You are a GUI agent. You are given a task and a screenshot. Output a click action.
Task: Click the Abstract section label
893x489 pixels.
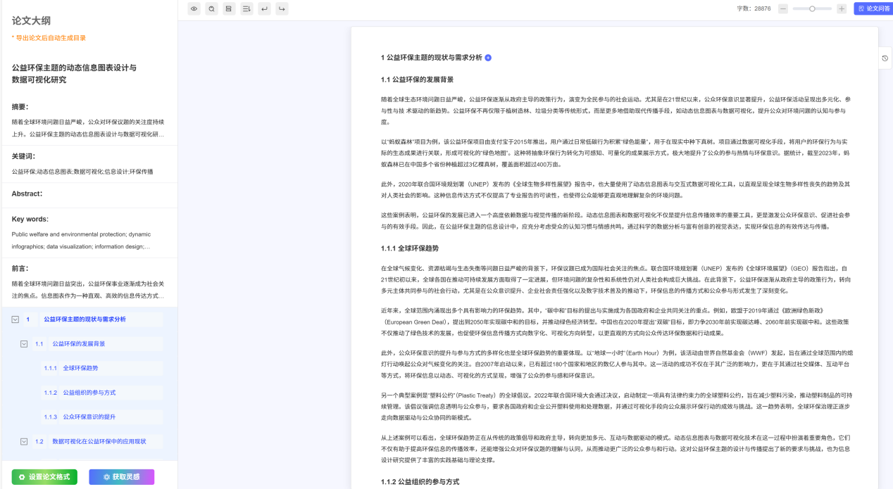click(27, 193)
